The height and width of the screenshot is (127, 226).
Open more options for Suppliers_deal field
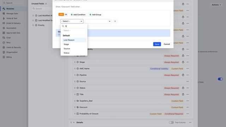coord(188,101)
